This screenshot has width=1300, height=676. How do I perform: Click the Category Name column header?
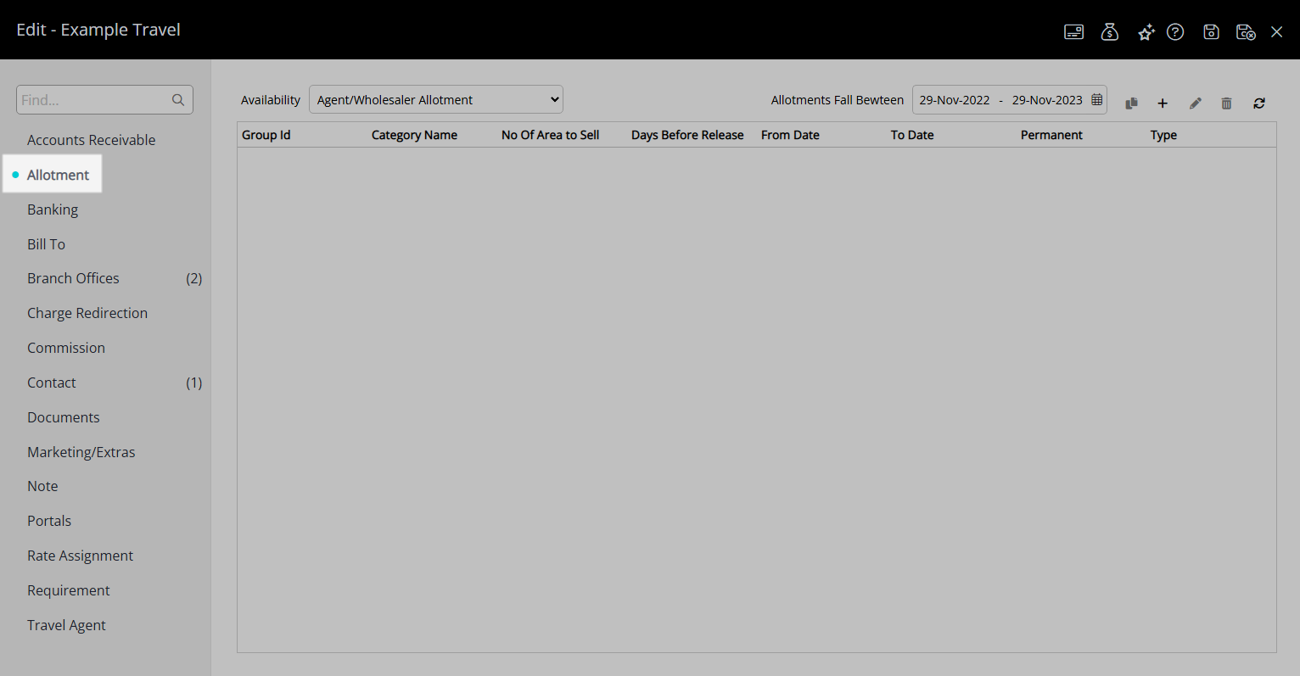[x=414, y=135]
